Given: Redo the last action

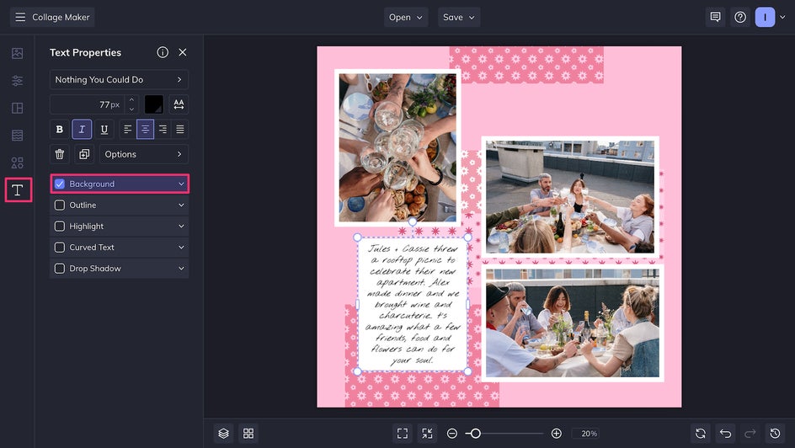Looking at the screenshot, I should [x=750, y=434].
